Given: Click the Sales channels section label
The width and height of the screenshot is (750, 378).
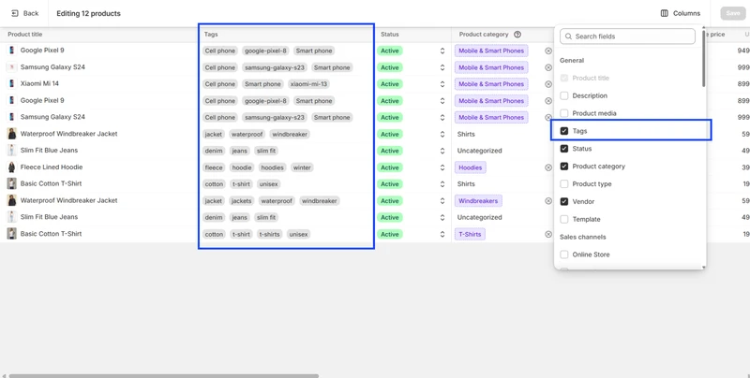Looking at the screenshot, I should click(582, 237).
